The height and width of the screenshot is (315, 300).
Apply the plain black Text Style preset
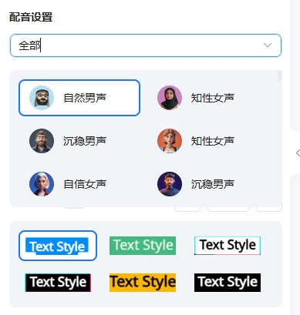tap(228, 283)
